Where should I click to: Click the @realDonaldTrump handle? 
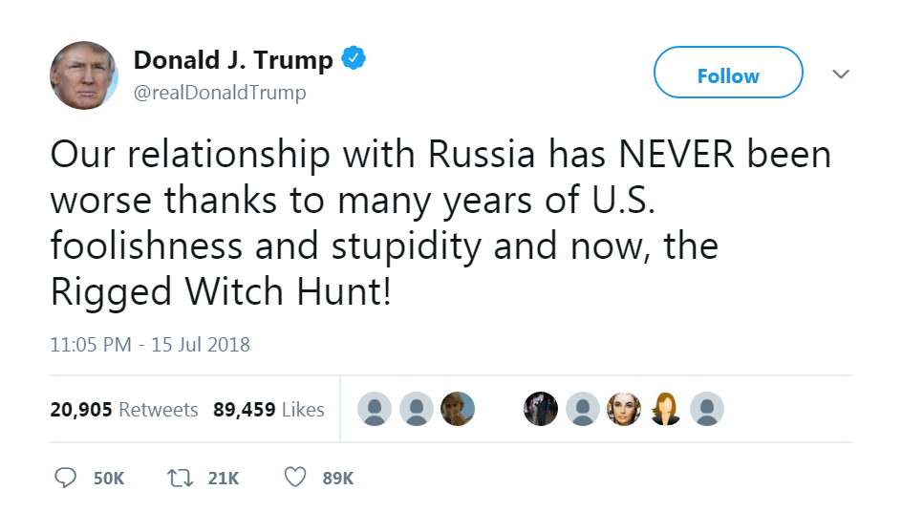pyautogui.click(x=220, y=93)
